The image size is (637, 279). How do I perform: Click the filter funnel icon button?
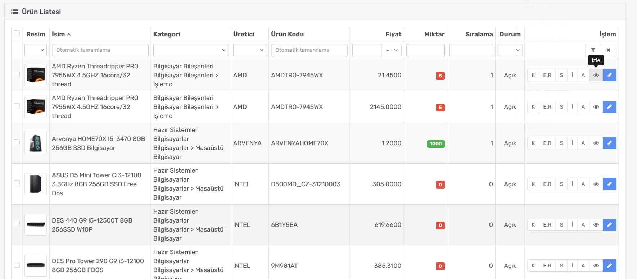pyautogui.click(x=593, y=50)
